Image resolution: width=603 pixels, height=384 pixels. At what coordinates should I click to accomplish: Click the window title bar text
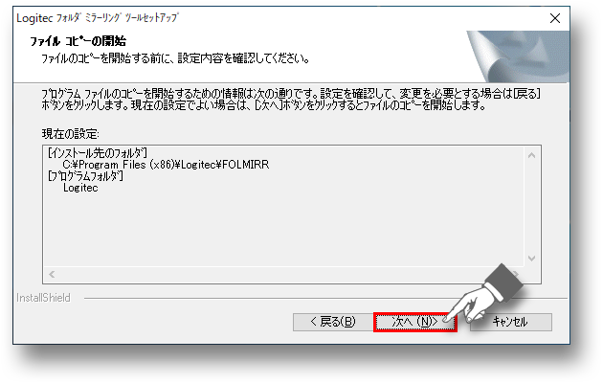pyautogui.click(x=98, y=18)
